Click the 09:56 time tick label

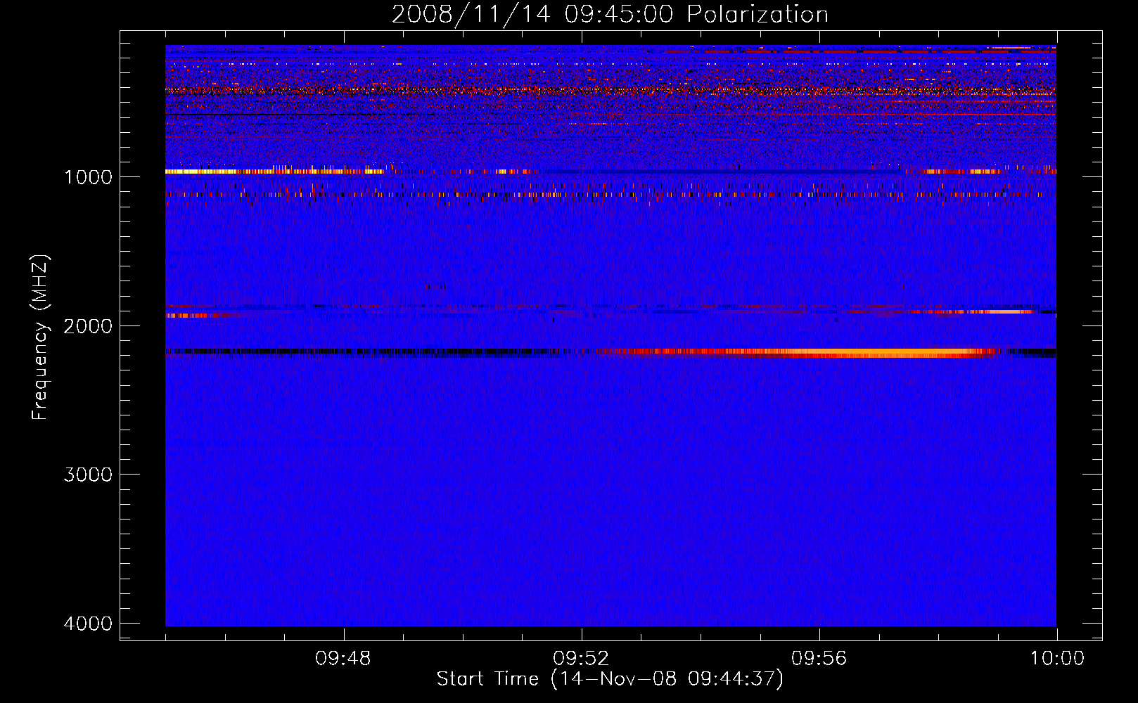[819, 659]
